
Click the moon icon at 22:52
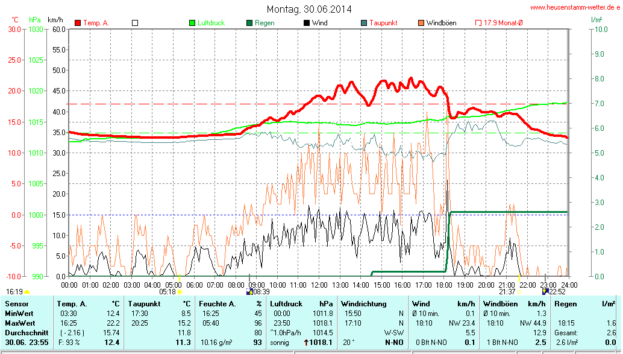(545, 292)
